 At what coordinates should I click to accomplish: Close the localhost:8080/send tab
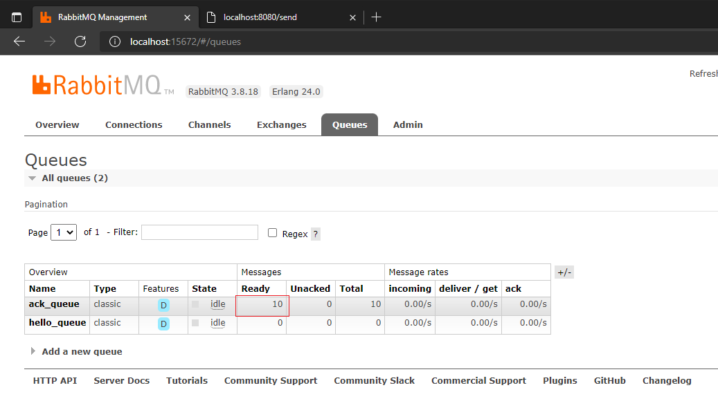352,17
